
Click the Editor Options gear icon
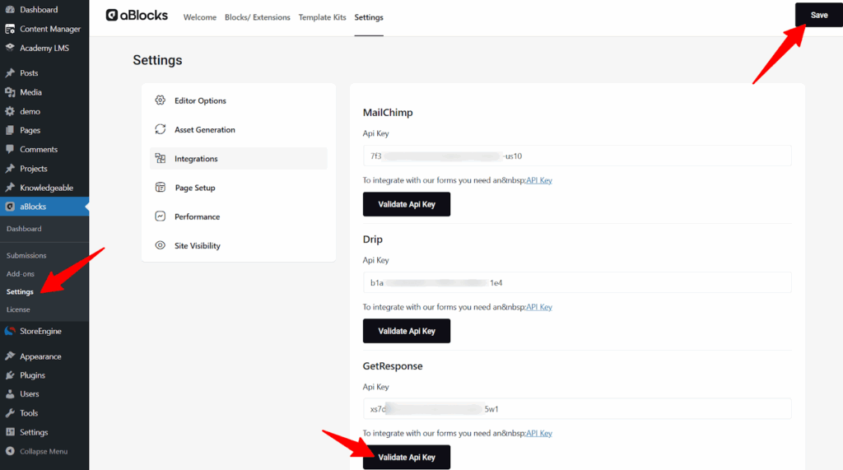click(x=161, y=100)
